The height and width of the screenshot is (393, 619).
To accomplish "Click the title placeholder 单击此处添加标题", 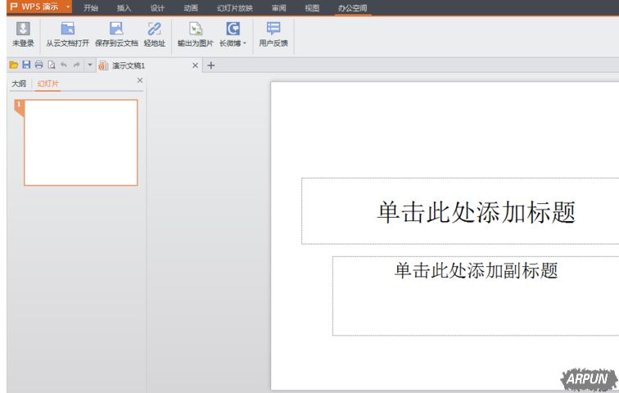I will click(x=476, y=211).
